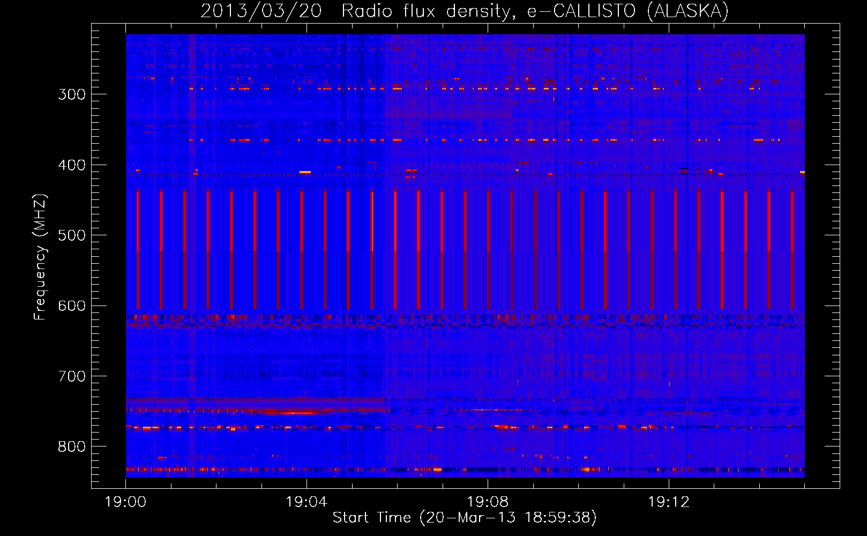
Task: Click the 'Frequency (MHZ)' axis label
Action: tap(40, 257)
